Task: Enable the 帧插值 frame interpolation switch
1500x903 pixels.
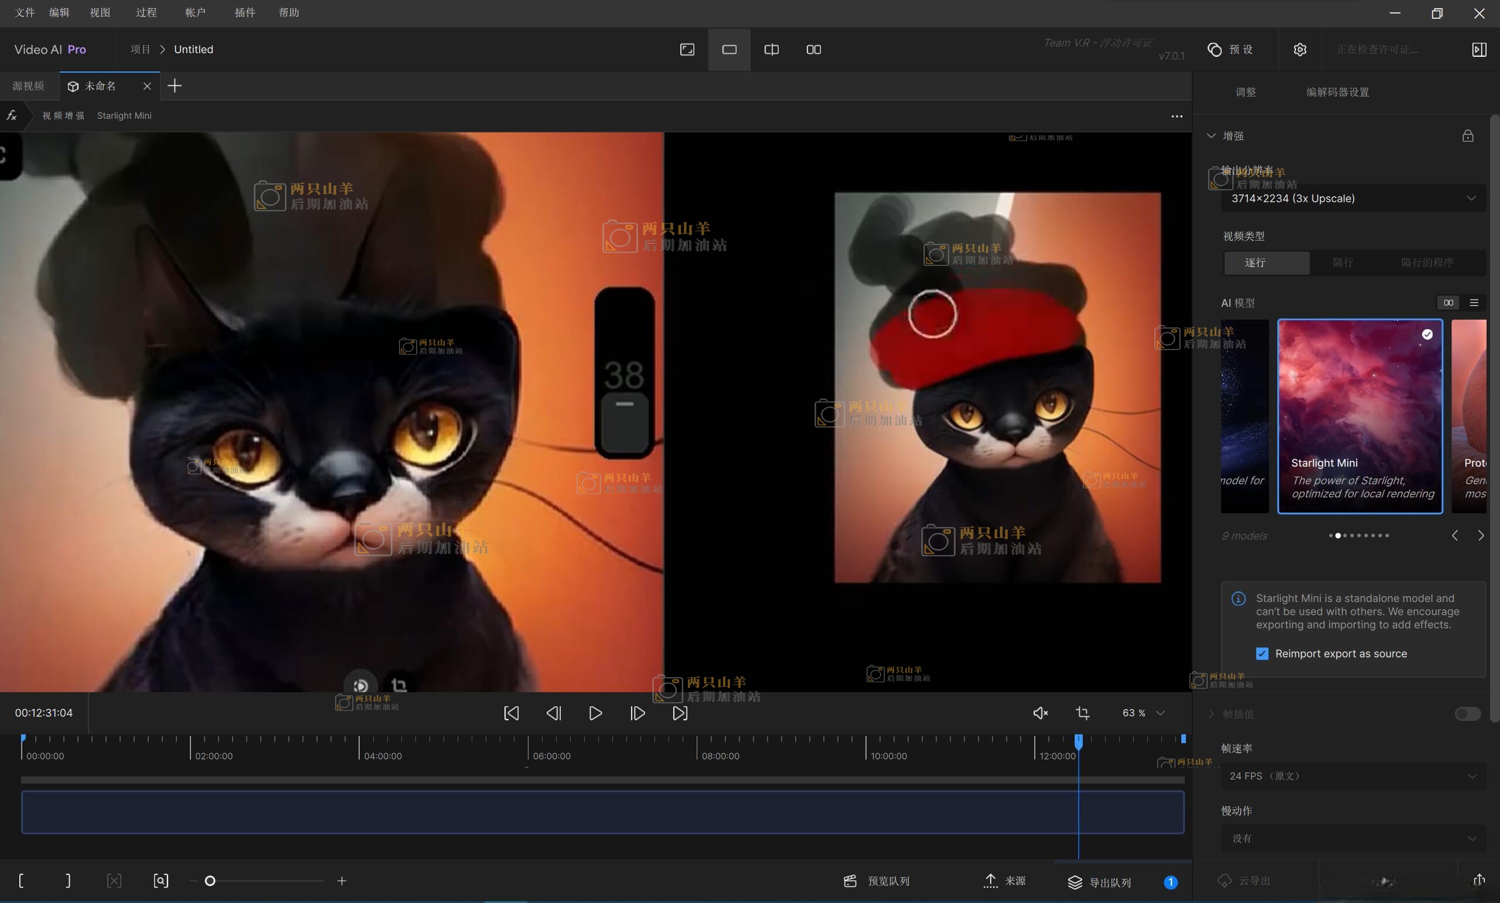Action: pyautogui.click(x=1467, y=714)
